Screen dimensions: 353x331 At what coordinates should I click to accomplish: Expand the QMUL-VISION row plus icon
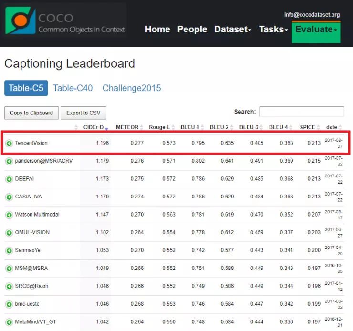pos(9,233)
